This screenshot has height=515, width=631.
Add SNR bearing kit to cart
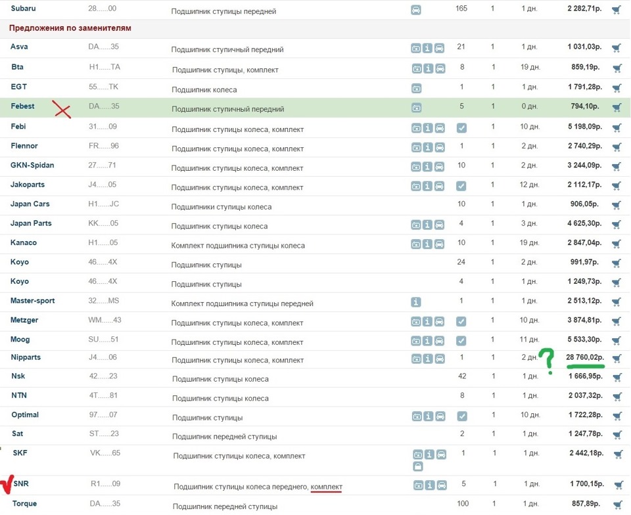pyautogui.click(x=619, y=485)
